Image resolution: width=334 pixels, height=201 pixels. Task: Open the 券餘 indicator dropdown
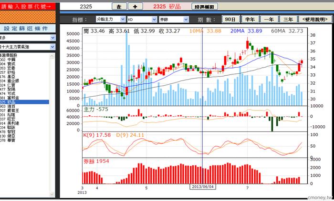(x=174, y=20)
